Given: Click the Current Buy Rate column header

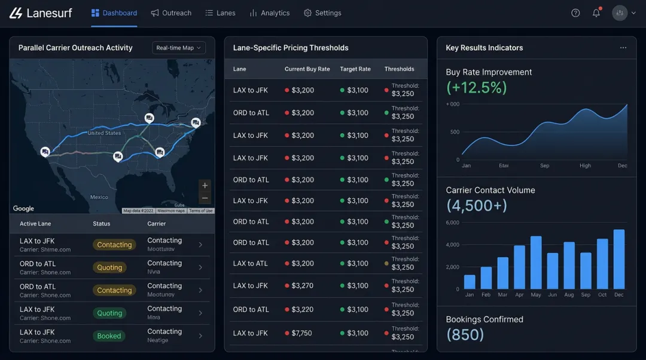Looking at the screenshot, I should point(307,69).
